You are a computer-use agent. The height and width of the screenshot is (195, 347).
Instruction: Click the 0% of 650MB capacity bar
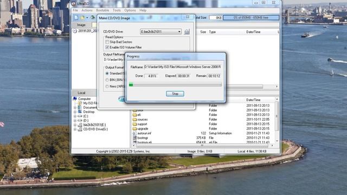(x=251, y=17)
